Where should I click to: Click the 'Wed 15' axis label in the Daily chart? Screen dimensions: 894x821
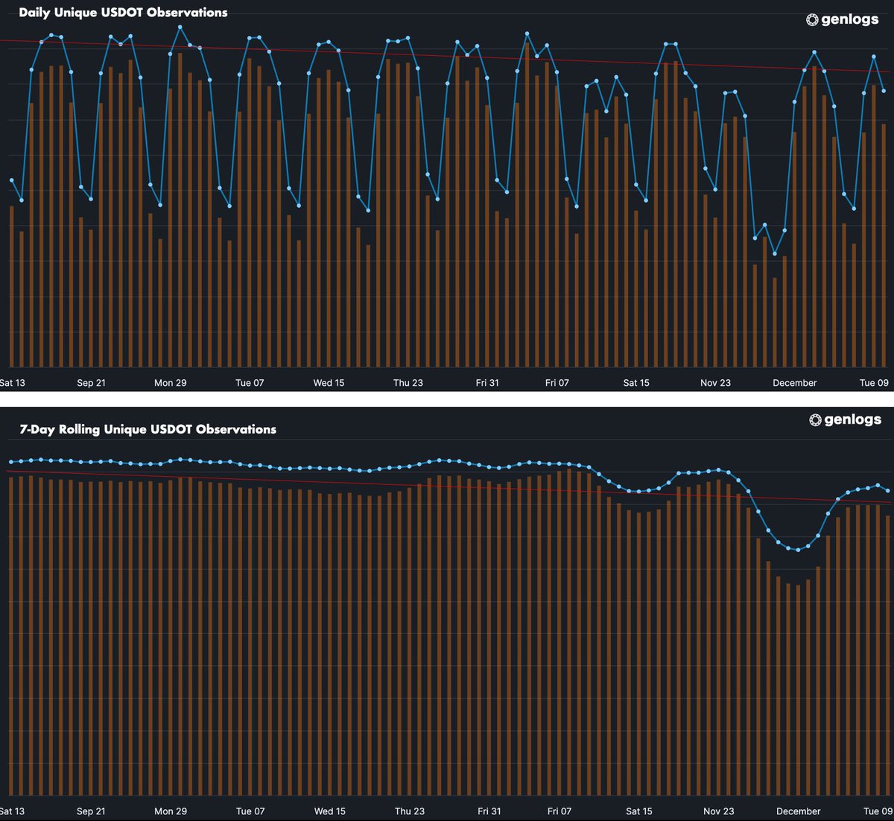click(329, 383)
